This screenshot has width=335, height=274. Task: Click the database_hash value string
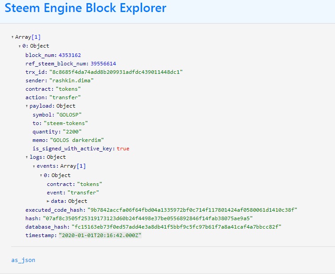[x=176, y=227]
